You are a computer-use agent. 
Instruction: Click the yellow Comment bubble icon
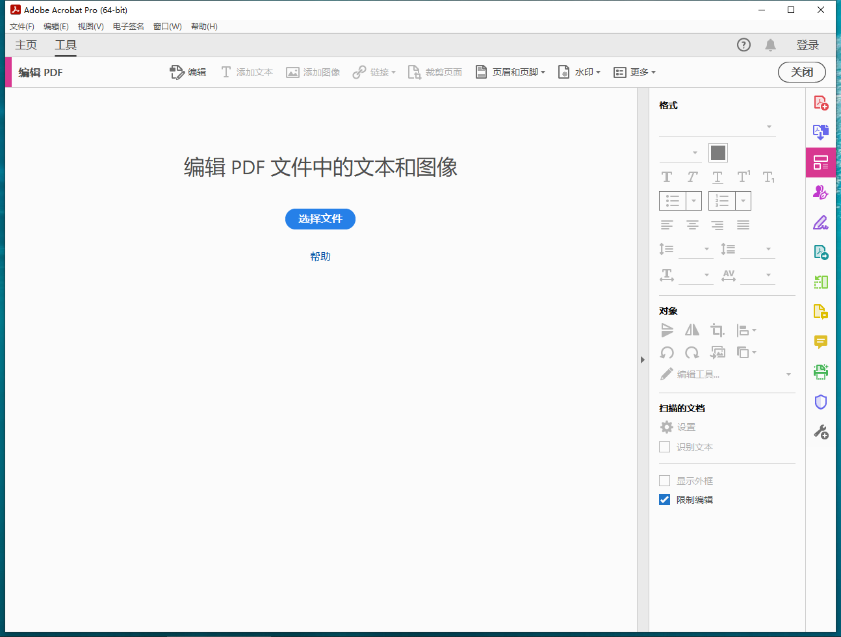(x=821, y=342)
